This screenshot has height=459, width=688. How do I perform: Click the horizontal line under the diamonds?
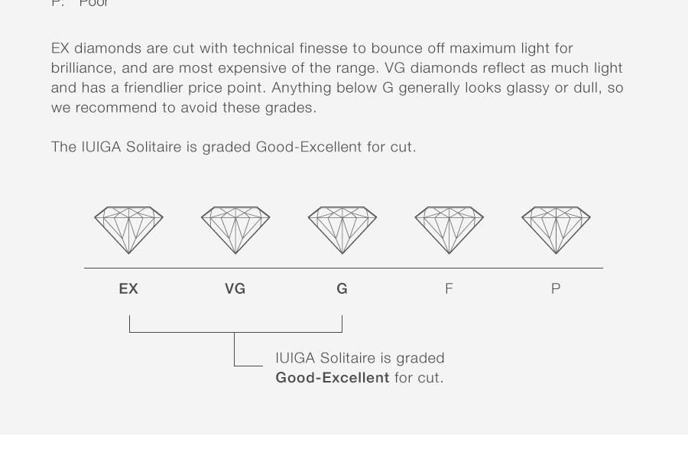point(343,268)
